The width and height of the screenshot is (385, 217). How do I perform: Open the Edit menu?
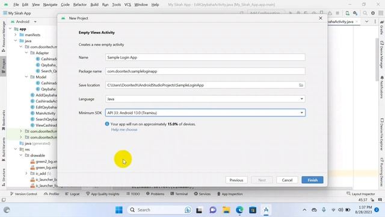click(25, 5)
